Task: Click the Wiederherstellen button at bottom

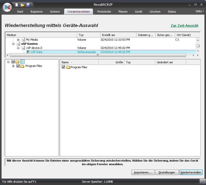Action: [x=191, y=172]
